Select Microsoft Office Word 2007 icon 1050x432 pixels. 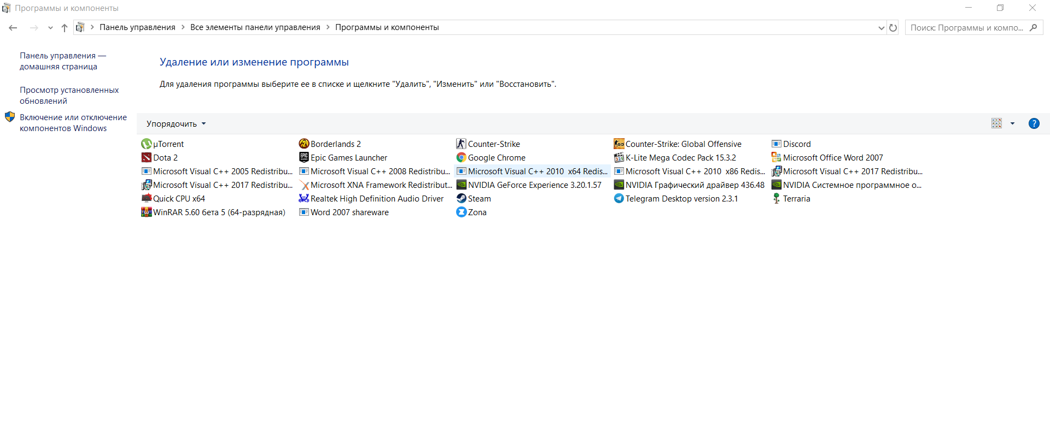tap(776, 158)
